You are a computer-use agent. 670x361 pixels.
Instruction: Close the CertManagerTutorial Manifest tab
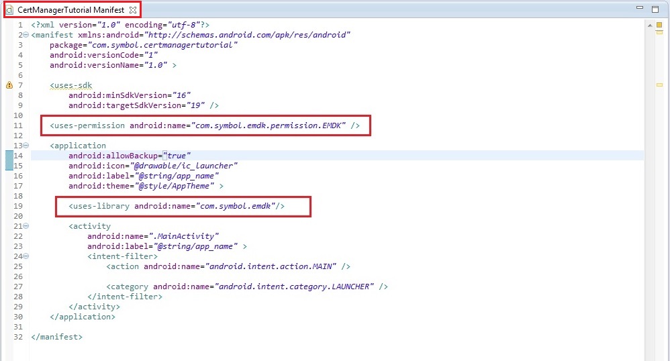(x=133, y=10)
